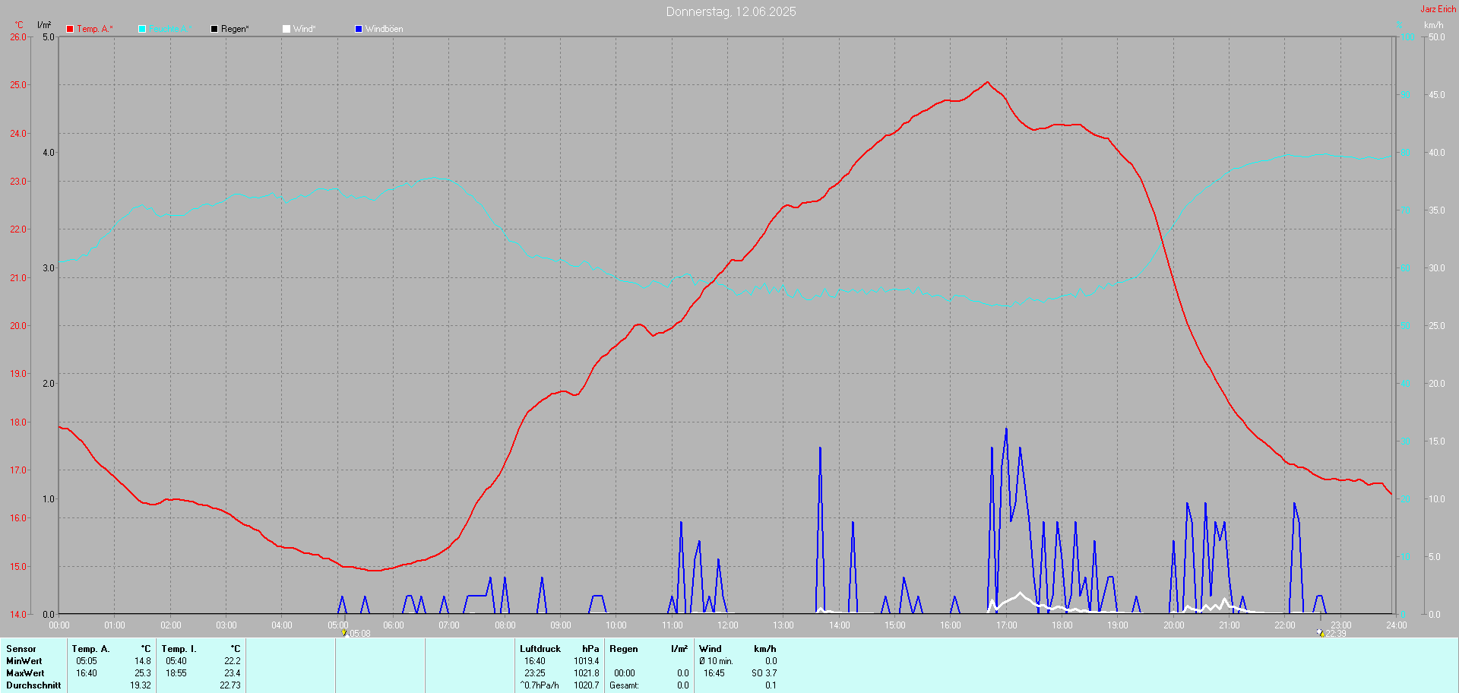1459x693 pixels.
Task: Click the sunset marker icon at 22:39
Action: [1321, 632]
